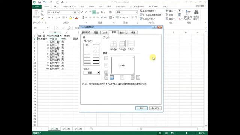Click the Page Layout view status bar icon

[166, 133]
